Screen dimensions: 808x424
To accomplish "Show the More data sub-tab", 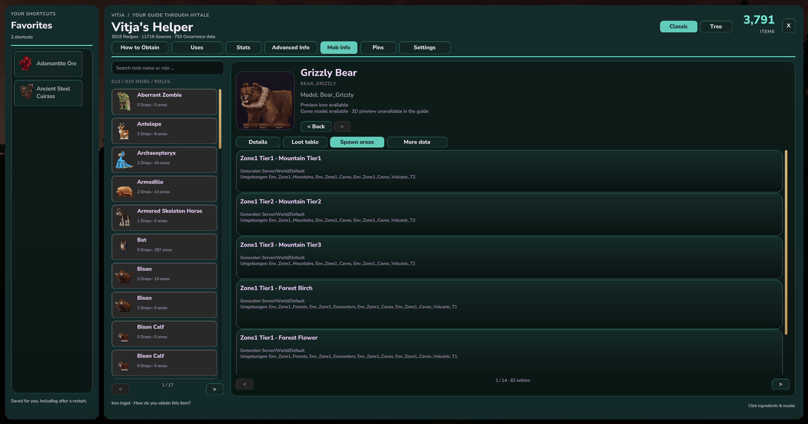I will (x=417, y=142).
